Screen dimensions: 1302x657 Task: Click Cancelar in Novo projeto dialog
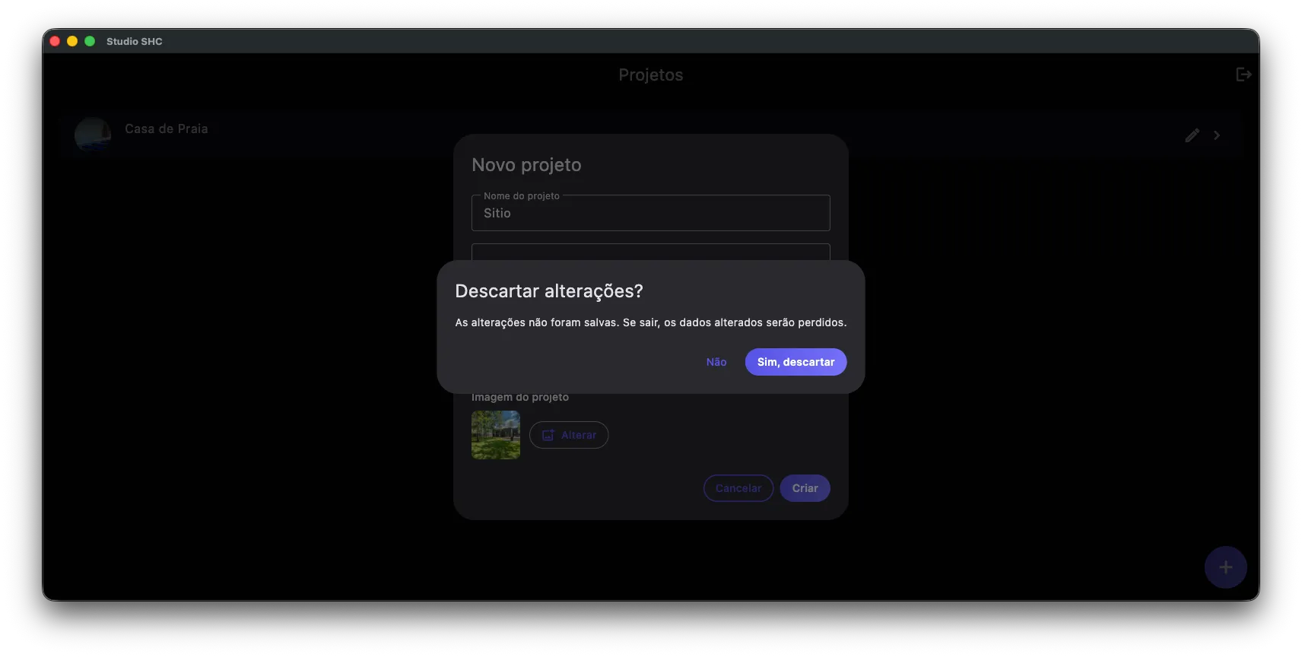[x=738, y=488]
